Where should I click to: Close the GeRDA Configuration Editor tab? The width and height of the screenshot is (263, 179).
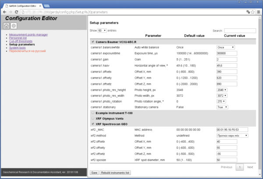[x=40, y=6]
